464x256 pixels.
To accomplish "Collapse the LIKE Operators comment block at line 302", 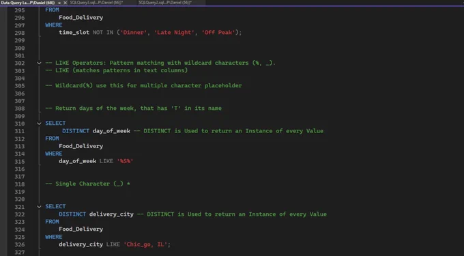I will click(x=39, y=63).
